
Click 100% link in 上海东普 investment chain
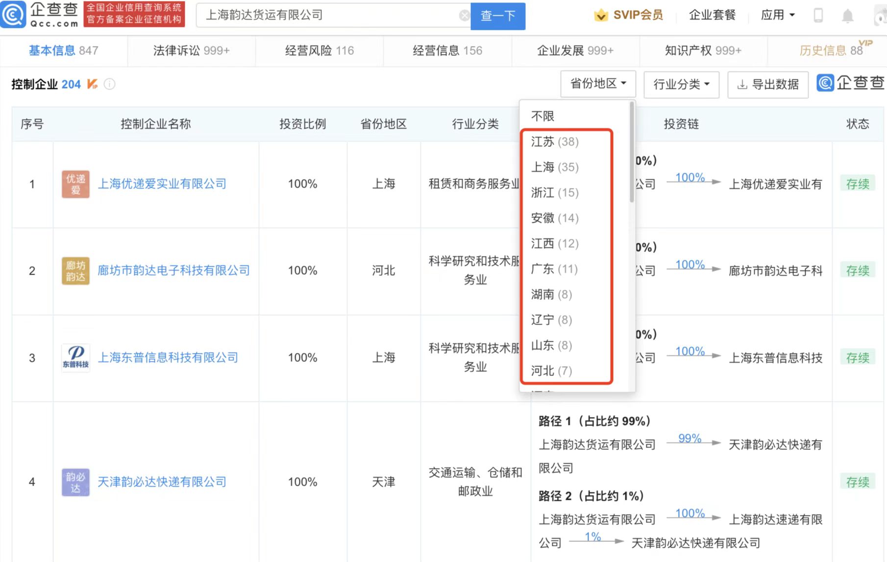point(690,351)
